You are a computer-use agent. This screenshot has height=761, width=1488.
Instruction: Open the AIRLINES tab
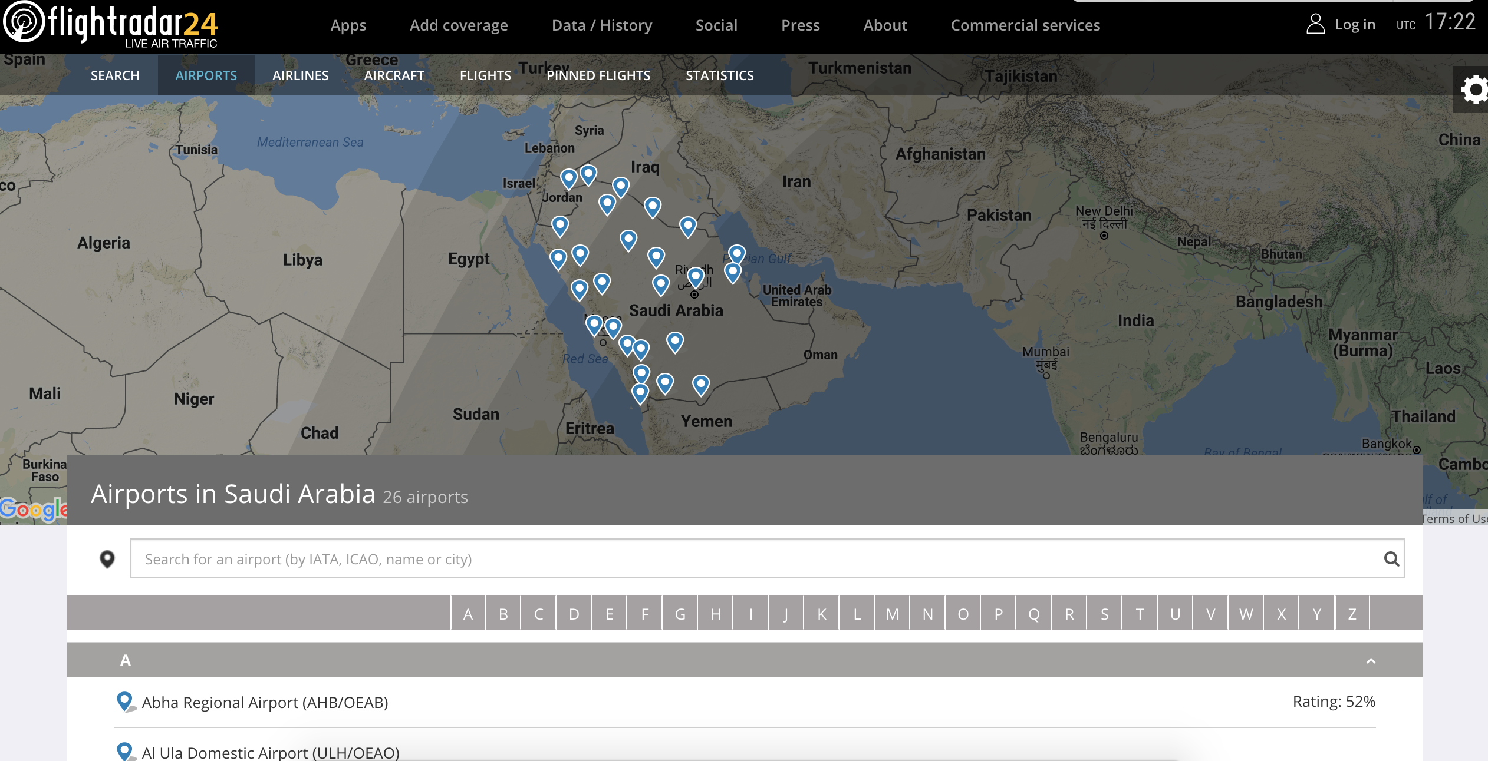pos(300,75)
